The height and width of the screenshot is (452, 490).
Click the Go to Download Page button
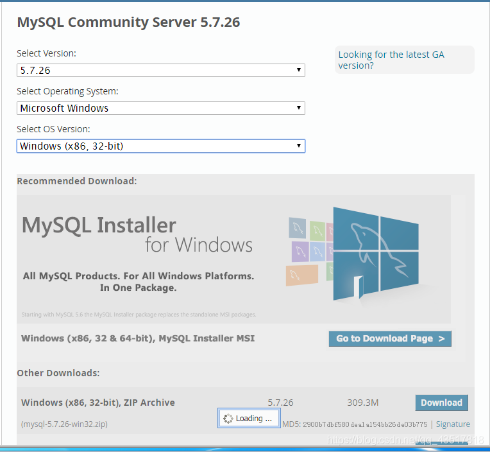pos(390,339)
